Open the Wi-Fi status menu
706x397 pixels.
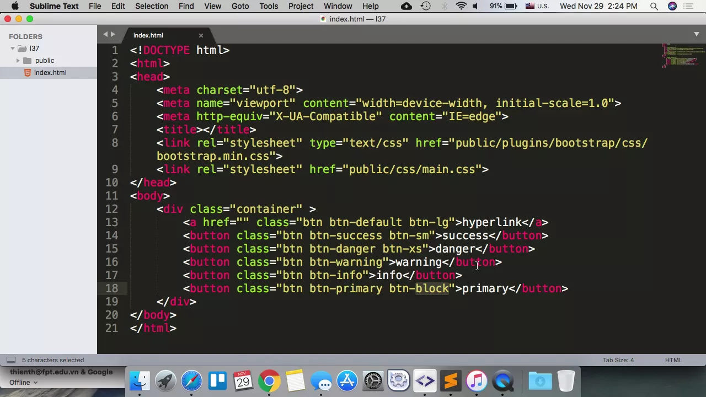(x=461, y=6)
